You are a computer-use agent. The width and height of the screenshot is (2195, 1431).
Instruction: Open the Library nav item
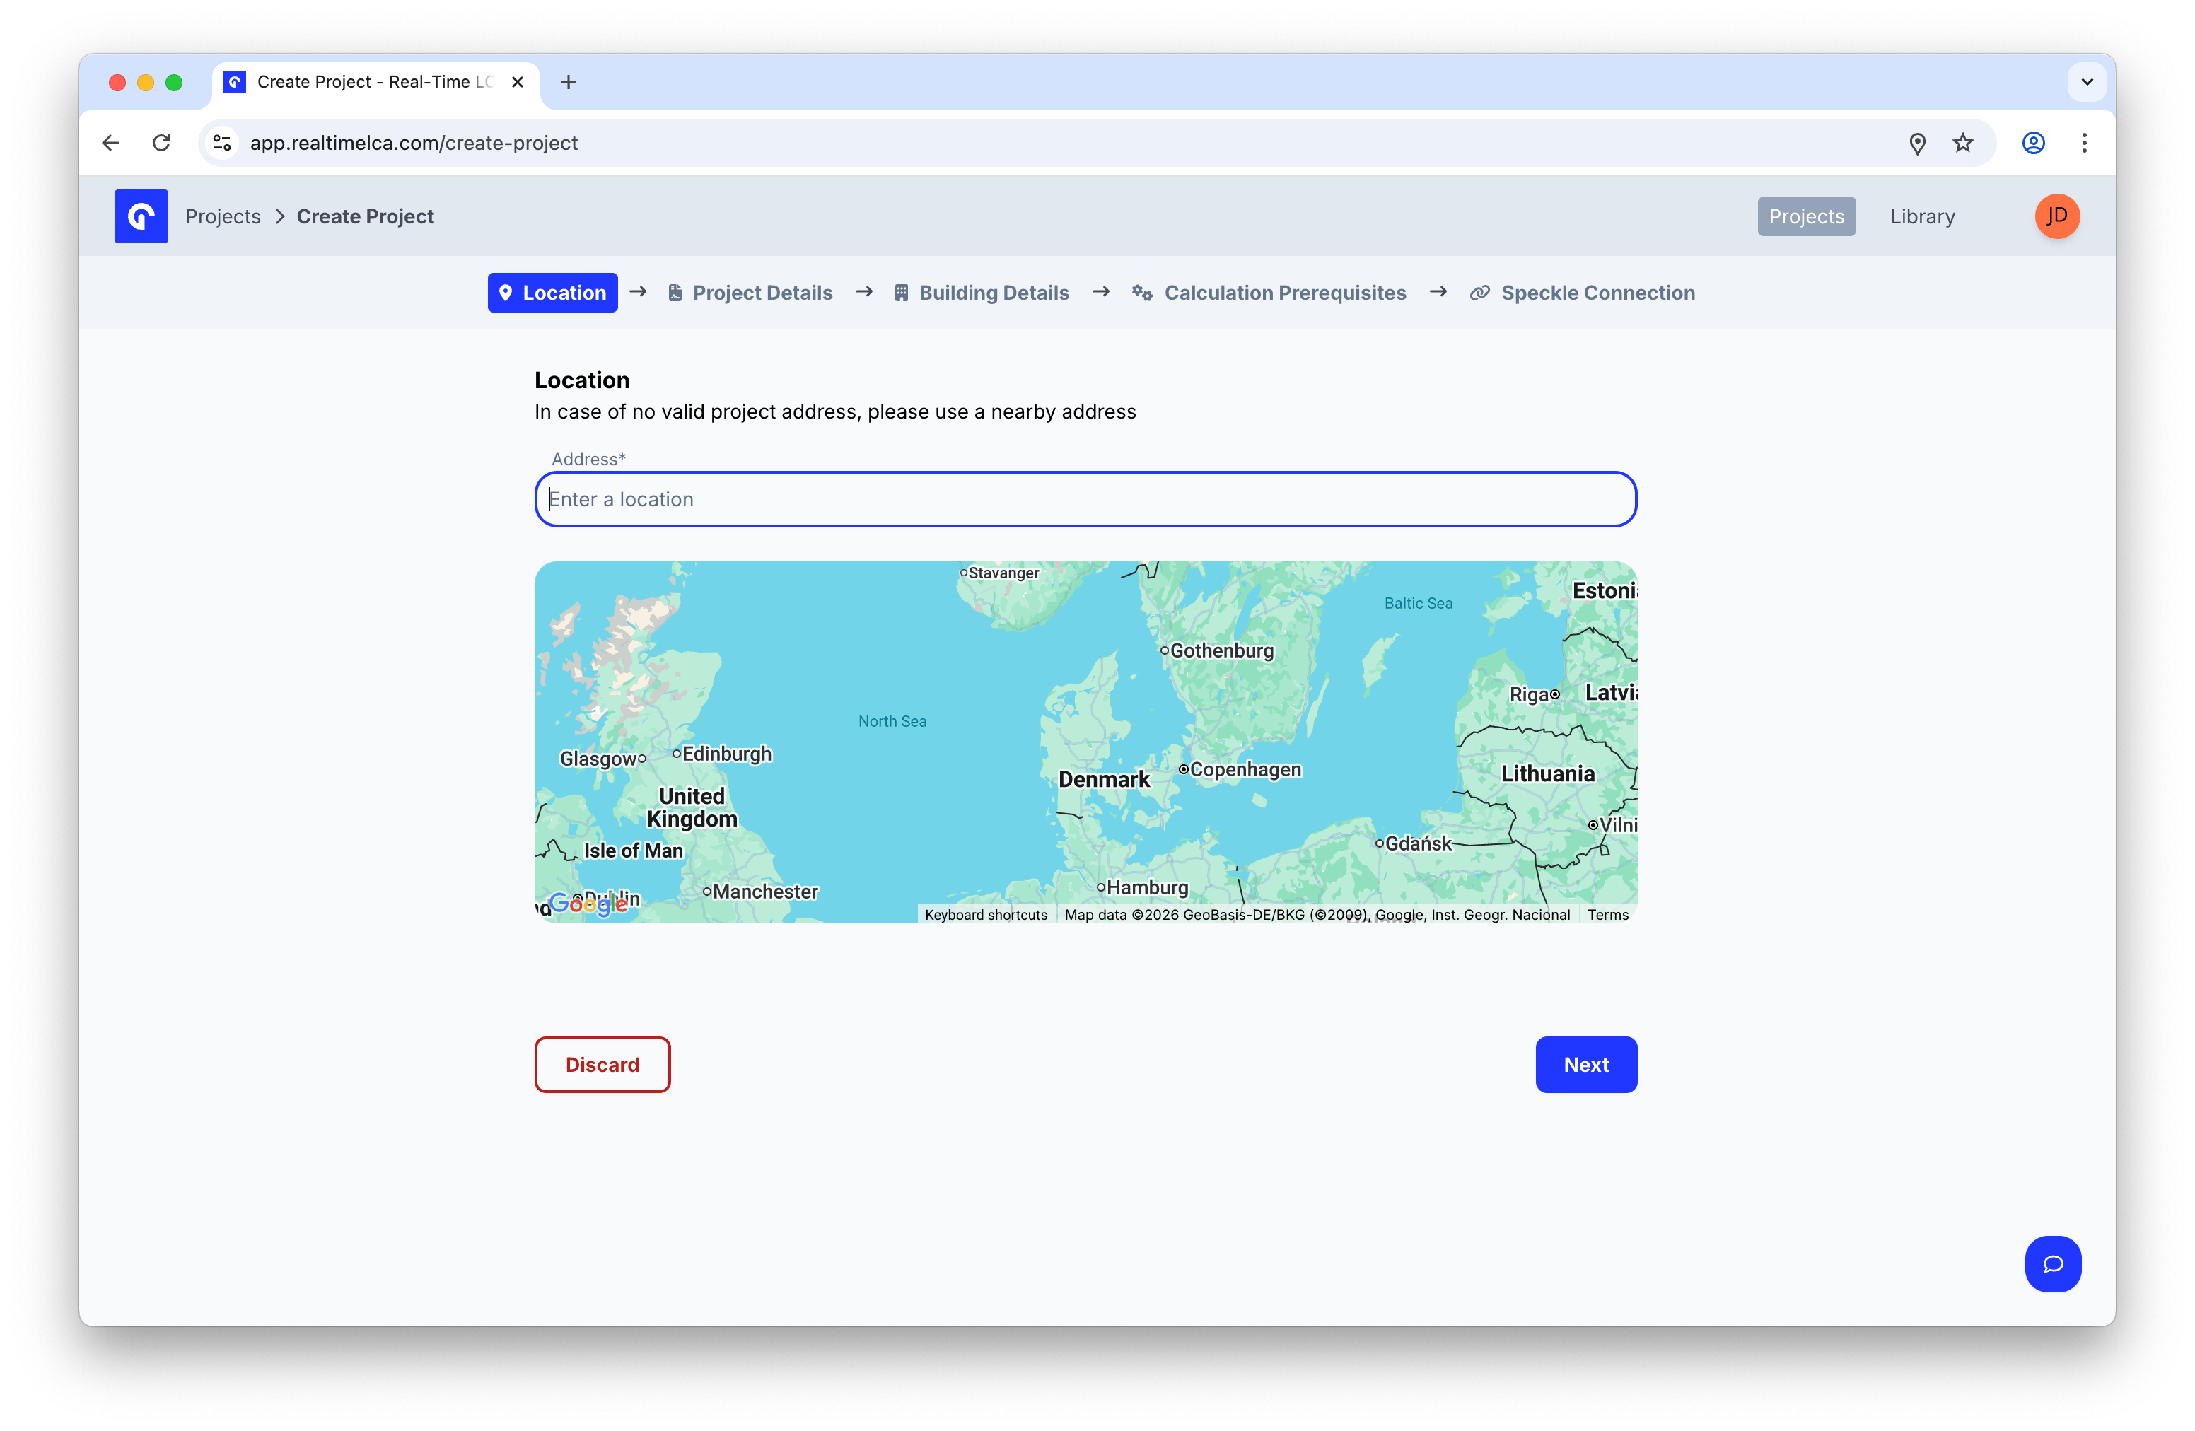(1922, 216)
